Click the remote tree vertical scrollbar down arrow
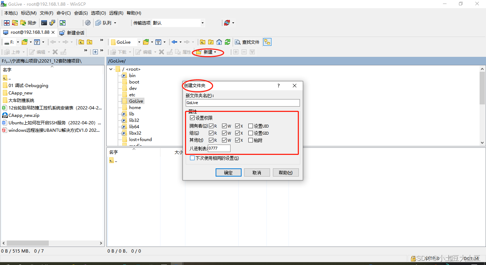The height and width of the screenshot is (265, 486). [482, 143]
